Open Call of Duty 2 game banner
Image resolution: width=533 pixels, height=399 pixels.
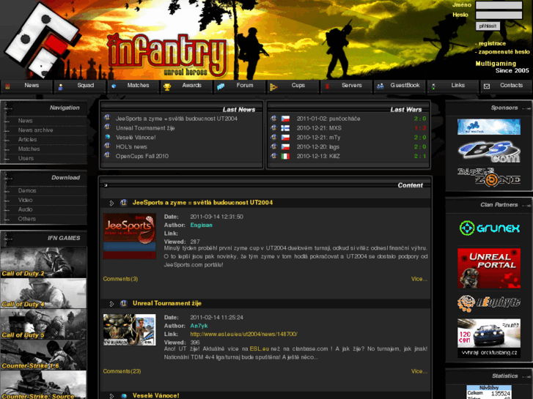(43, 263)
